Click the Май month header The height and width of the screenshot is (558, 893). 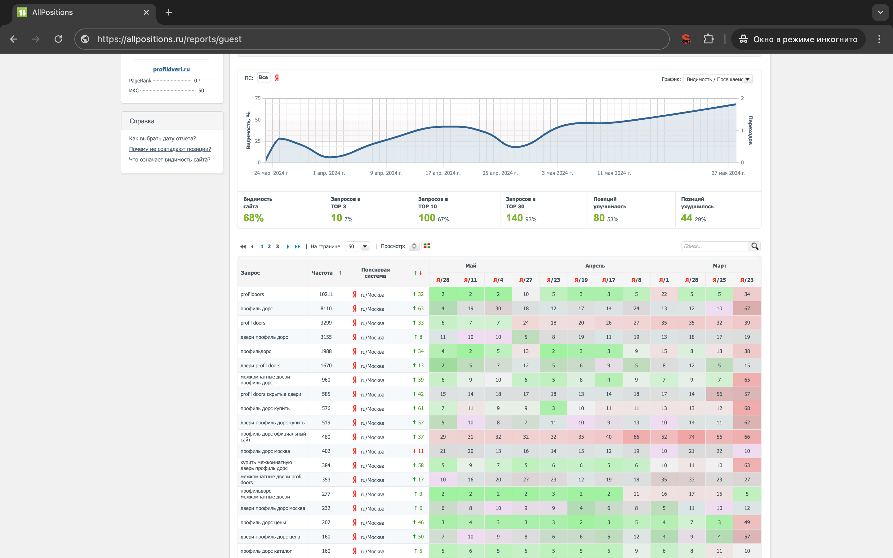pyautogui.click(x=470, y=266)
